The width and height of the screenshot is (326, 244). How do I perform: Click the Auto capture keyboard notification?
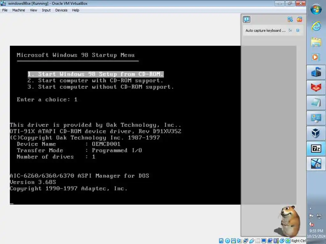click(265, 30)
